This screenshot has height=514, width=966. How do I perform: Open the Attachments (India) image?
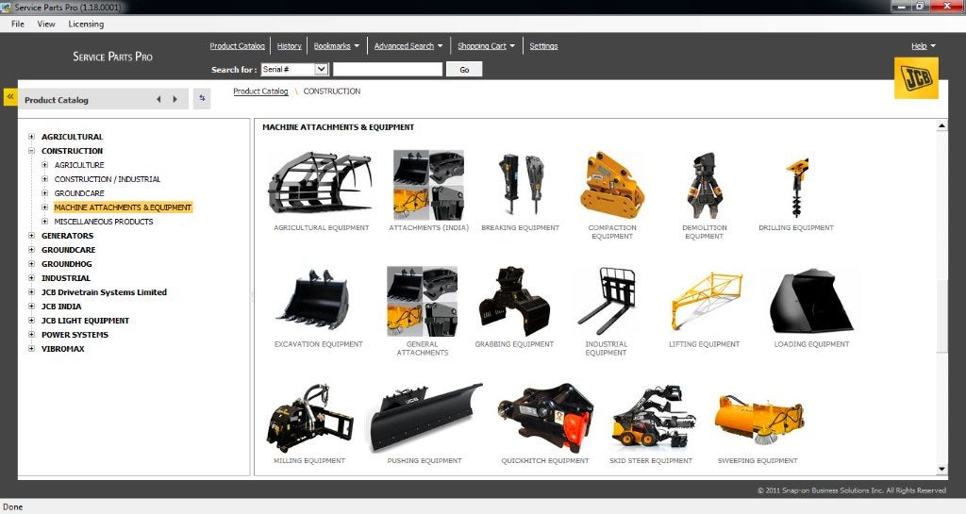(x=429, y=185)
